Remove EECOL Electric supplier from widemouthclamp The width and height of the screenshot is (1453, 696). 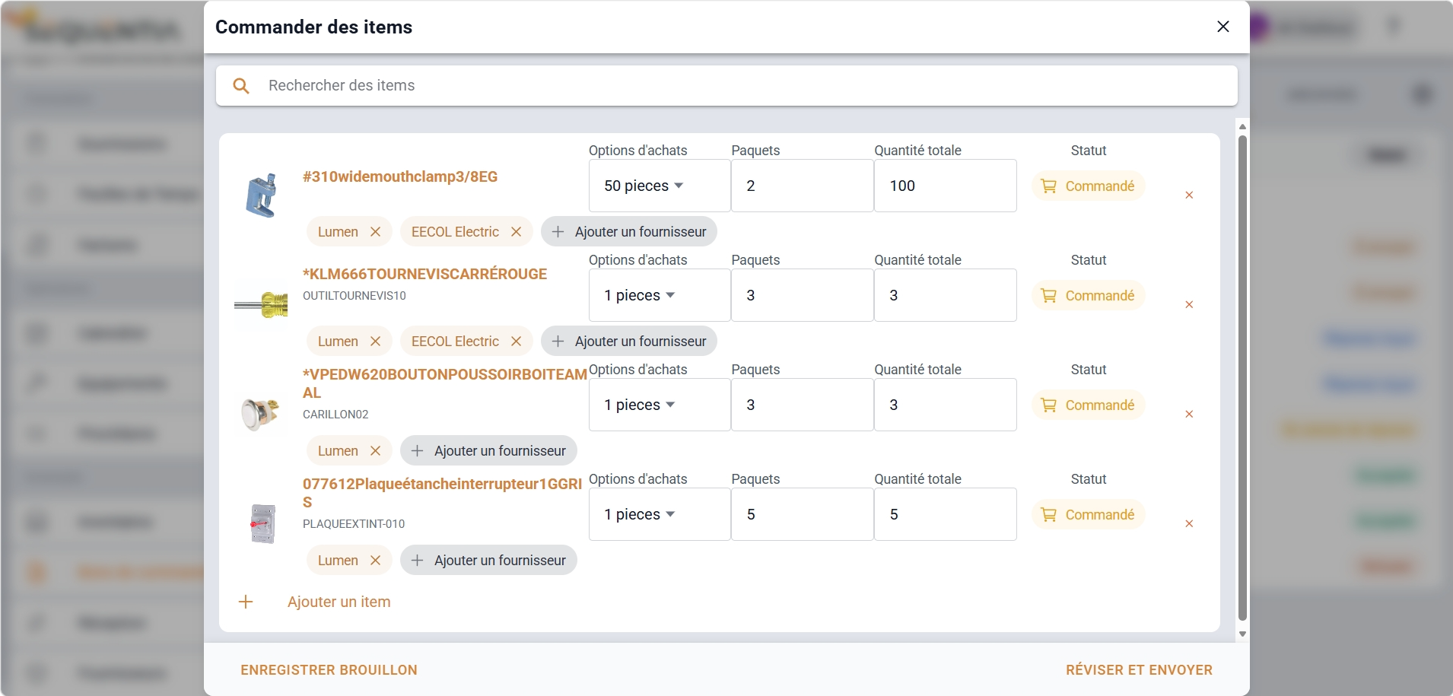tap(516, 232)
